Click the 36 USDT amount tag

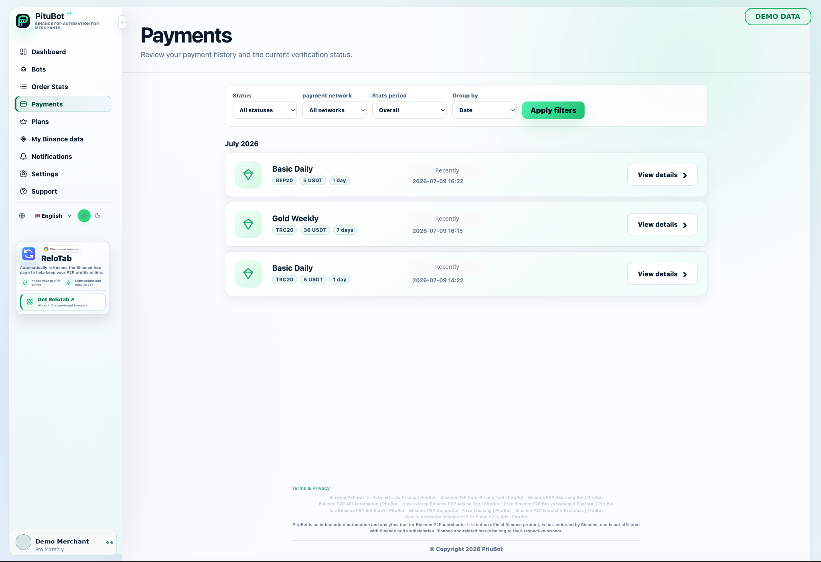[x=315, y=230]
